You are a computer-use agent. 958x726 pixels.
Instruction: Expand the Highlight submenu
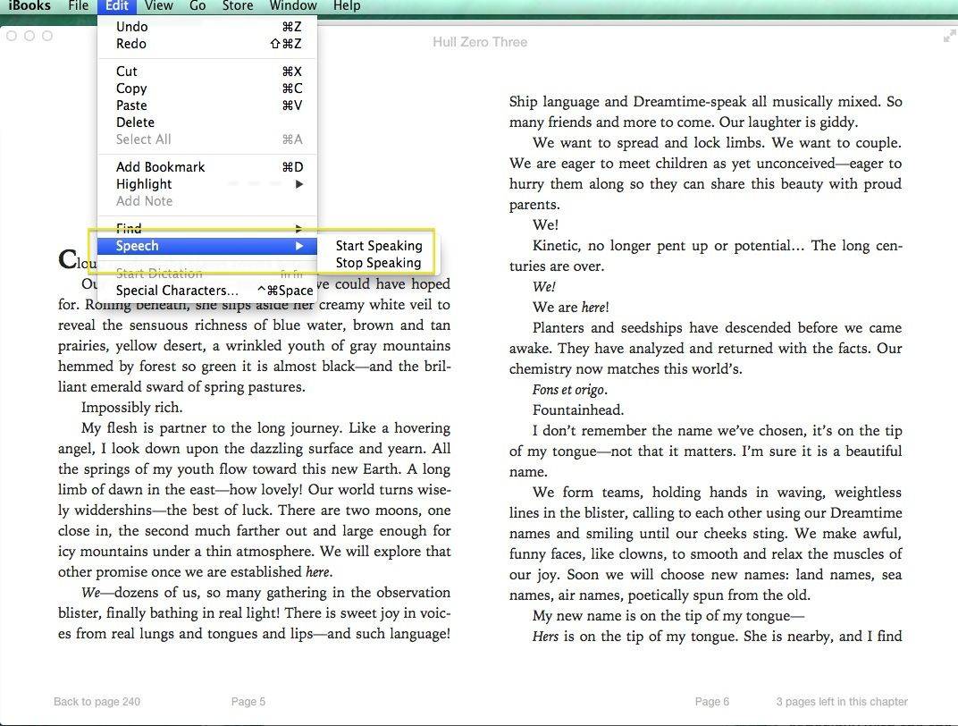(206, 184)
